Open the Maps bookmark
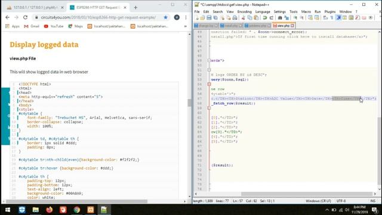This screenshot has height=215, width=382. [x=76, y=26]
